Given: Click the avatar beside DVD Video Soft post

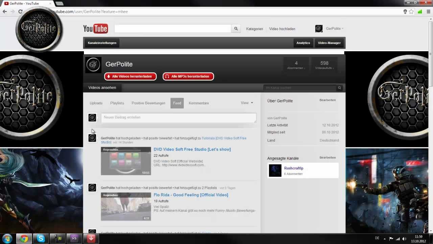Looking at the screenshot, I should point(92,138).
